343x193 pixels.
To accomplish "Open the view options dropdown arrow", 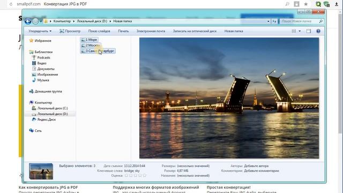I will coord(300,31).
